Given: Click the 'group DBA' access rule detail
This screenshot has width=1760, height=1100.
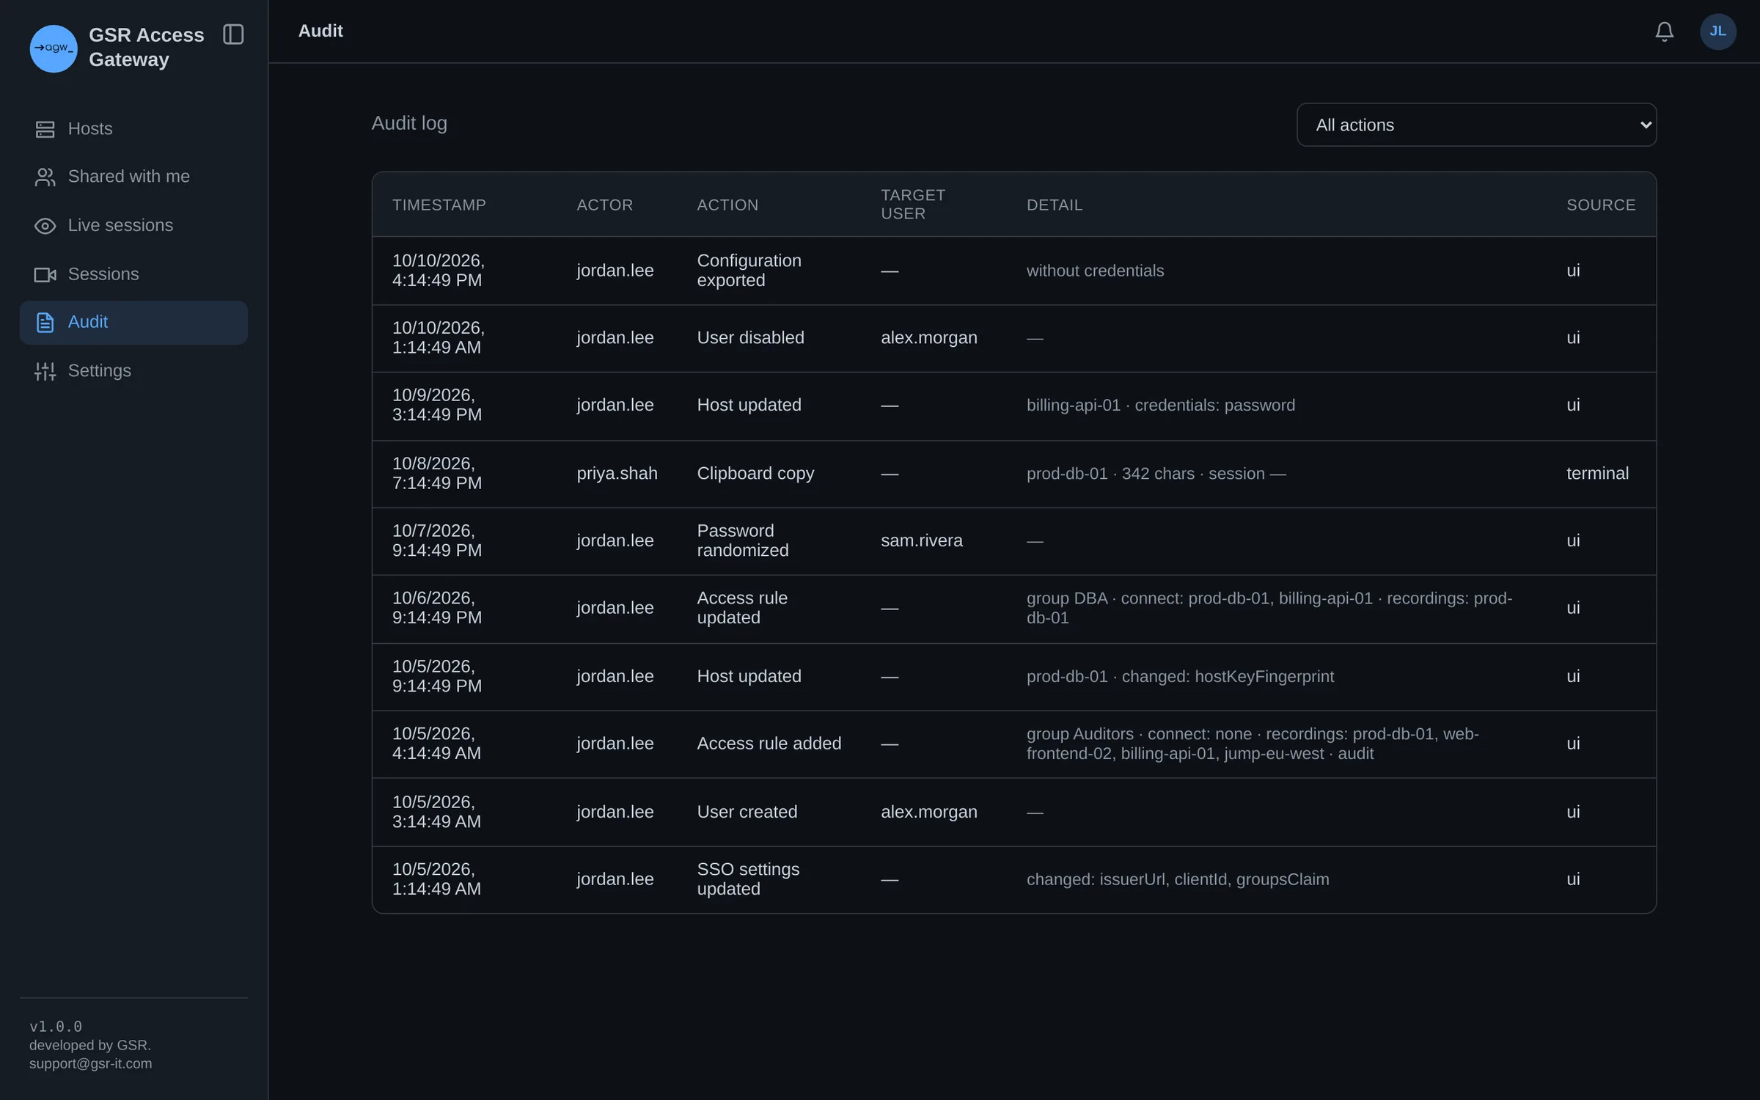Looking at the screenshot, I should tap(1269, 608).
